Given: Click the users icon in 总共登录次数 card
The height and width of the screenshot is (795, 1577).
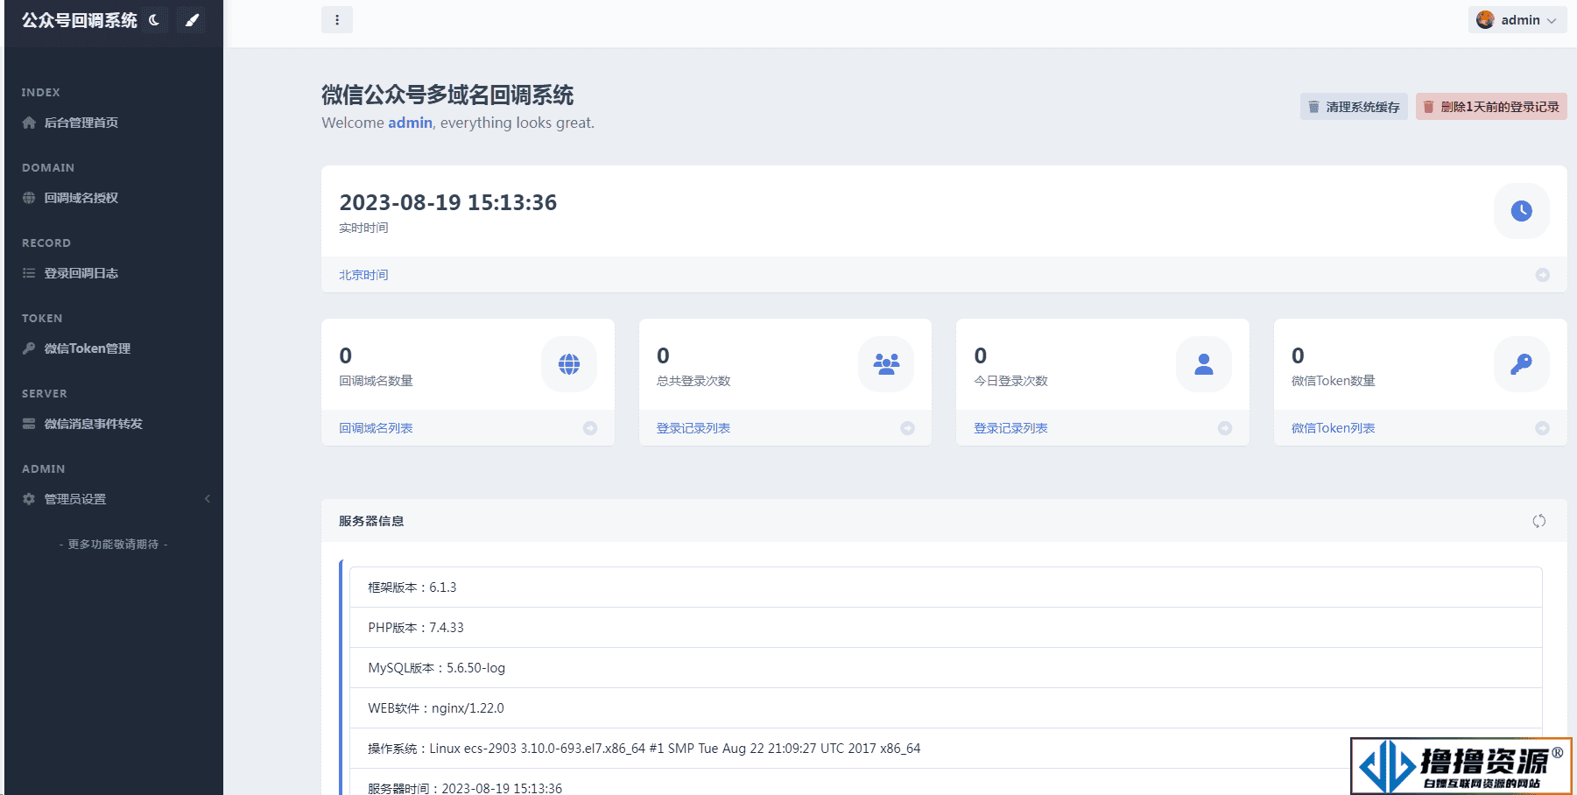Looking at the screenshot, I should pyautogui.click(x=886, y=364).
